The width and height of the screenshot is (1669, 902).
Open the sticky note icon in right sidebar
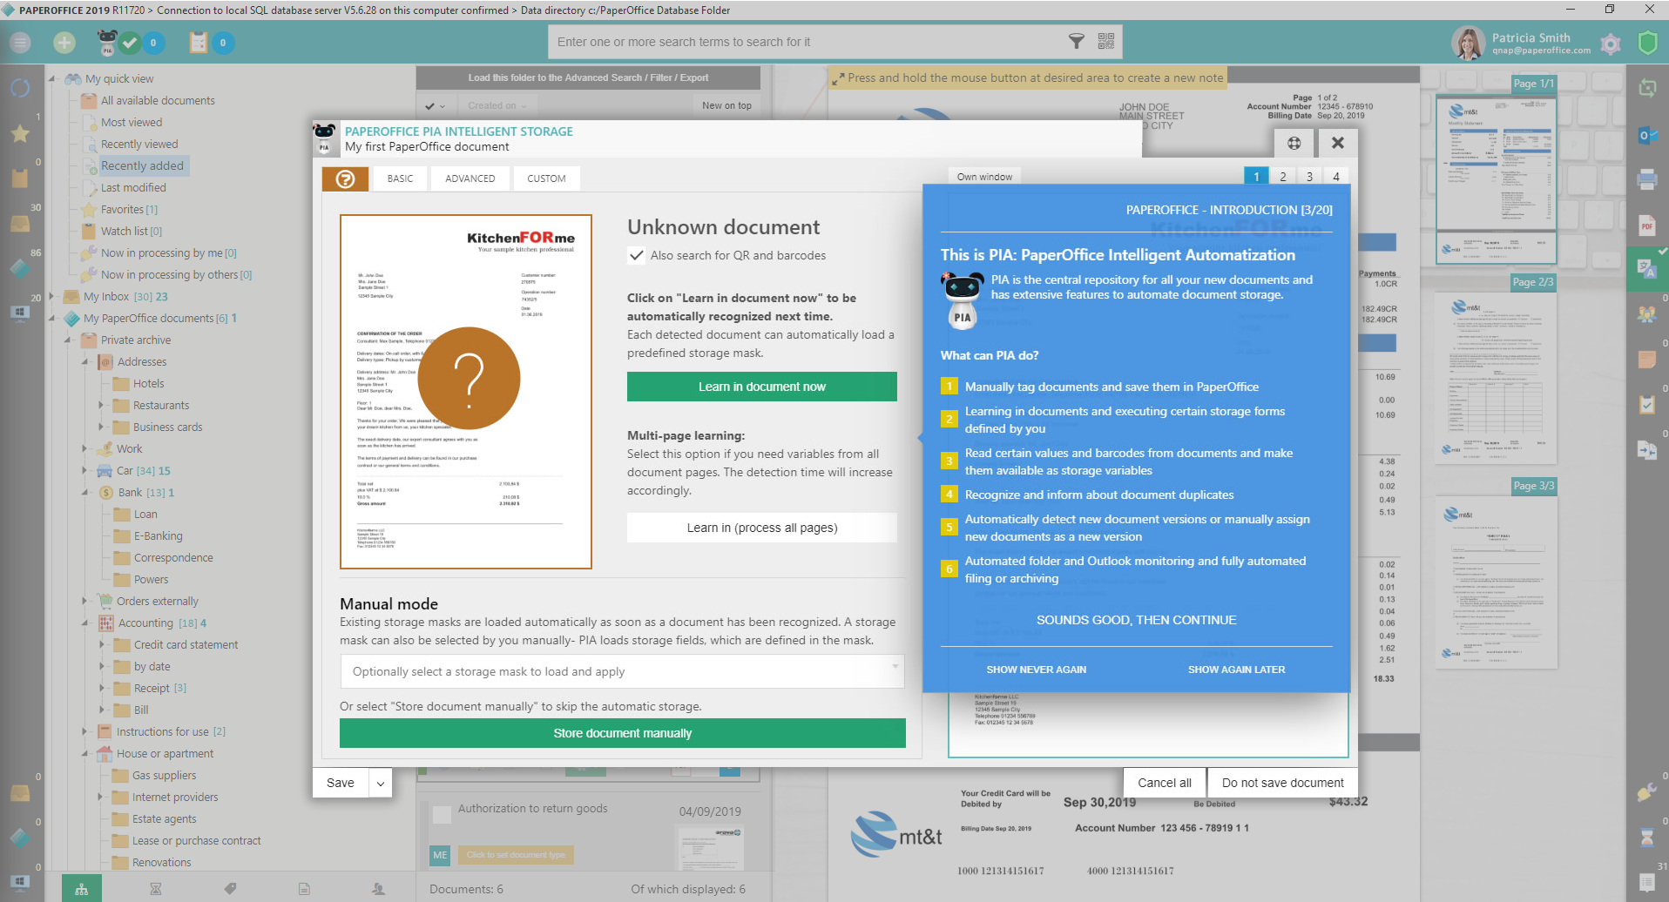click(x=1647, y=360)
